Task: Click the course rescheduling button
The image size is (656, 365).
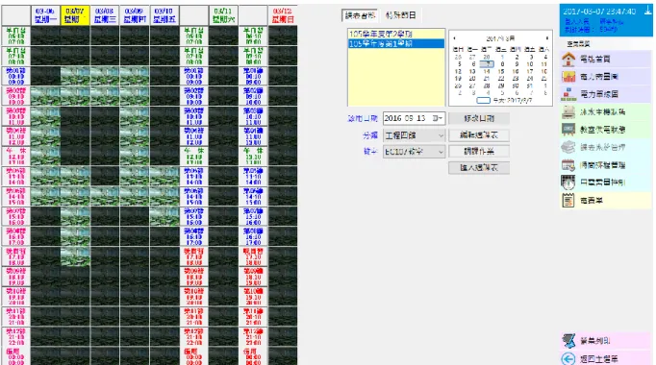Action: click(479, 151)
